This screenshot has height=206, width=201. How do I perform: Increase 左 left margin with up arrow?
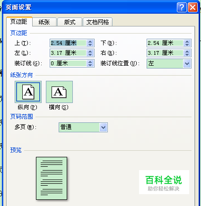[90, 51]
